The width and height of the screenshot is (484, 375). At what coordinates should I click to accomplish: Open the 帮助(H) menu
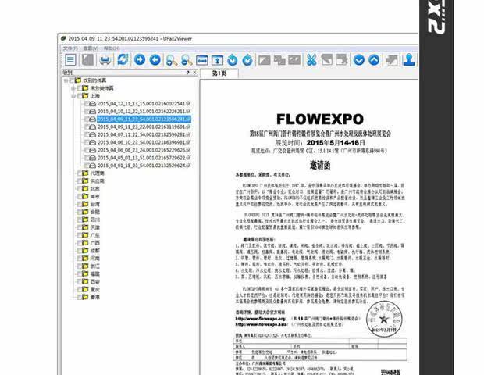[x=112, y=48]
